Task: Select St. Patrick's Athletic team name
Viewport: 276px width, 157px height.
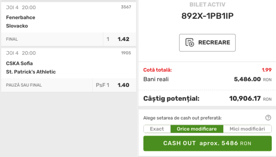Action: [x=31, y=72]
